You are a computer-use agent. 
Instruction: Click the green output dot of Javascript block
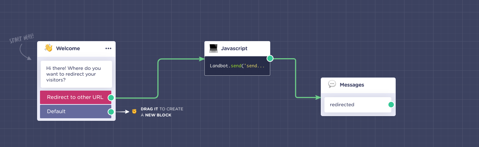tap(270, 58)
